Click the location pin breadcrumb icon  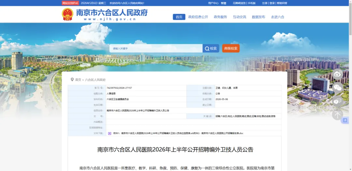point(72,79)
